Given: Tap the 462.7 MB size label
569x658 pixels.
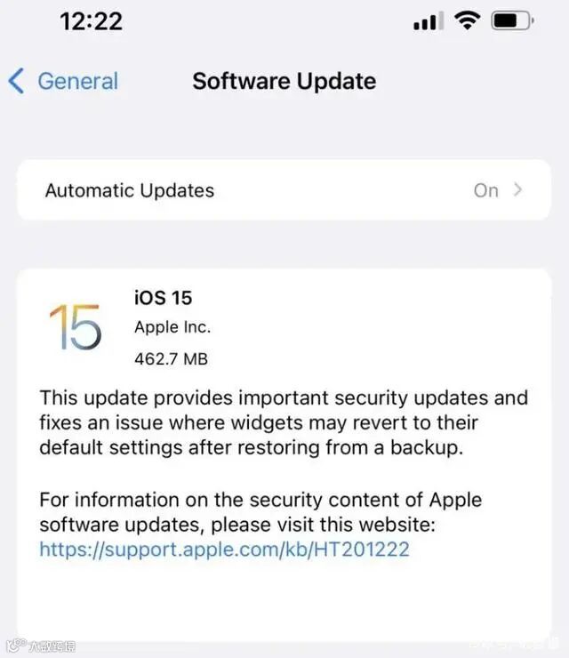Looking at the screenshot, I should tap(172, 359).
